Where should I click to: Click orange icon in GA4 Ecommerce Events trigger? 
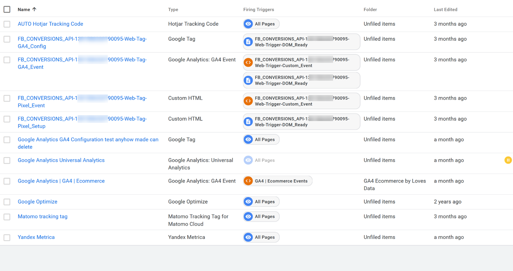(x=248, y=181)
